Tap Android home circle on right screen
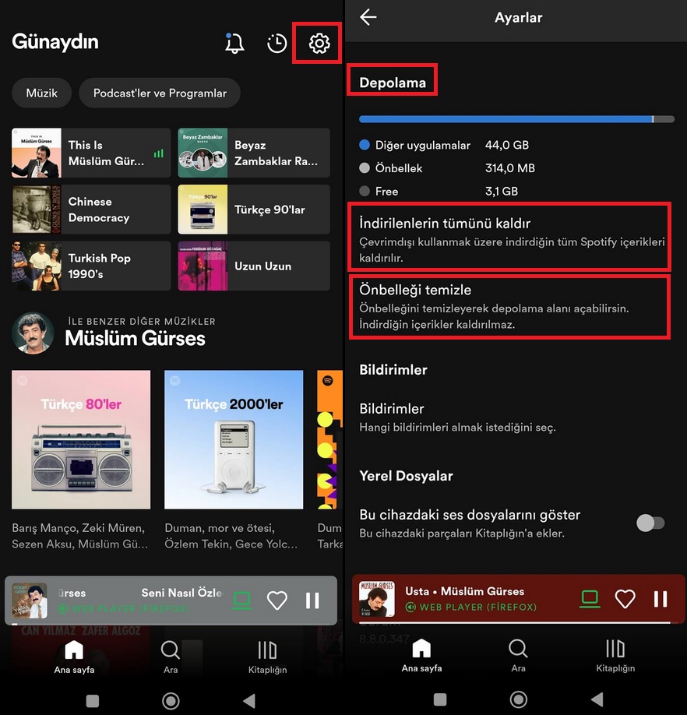The image size is (687, 715). coord(518,699)
